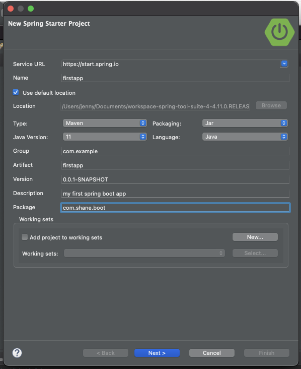Viewport: 301px width, 369px height.
Task: Focus the Package field com.shane.boot
Action: 175,208
